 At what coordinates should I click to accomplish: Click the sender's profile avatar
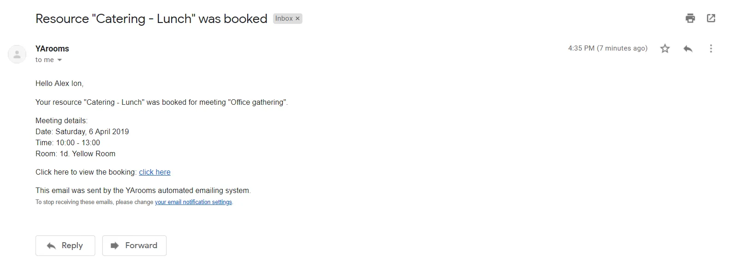[x=17, y=54]
